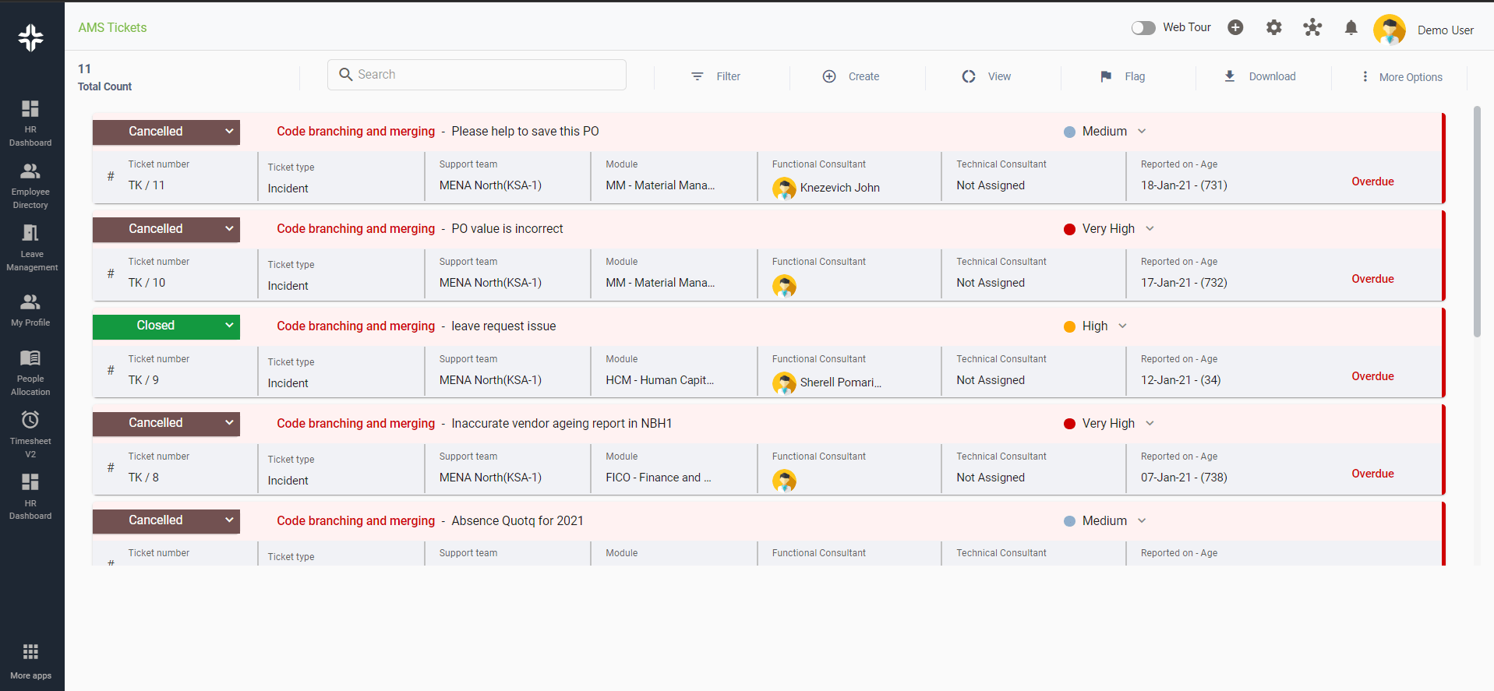Open People Allocation in the sidebar

pos(31,372)
